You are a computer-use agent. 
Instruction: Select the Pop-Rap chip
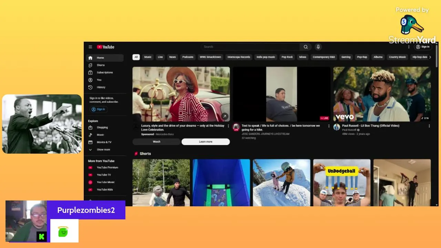(x=362, y=57)
